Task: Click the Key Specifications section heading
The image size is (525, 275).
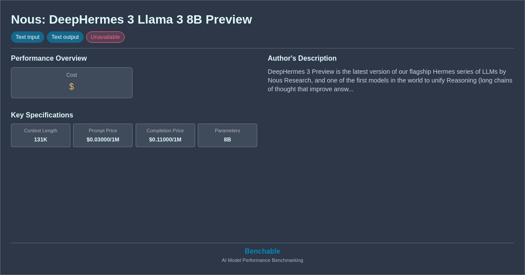Action: point(42,115)
